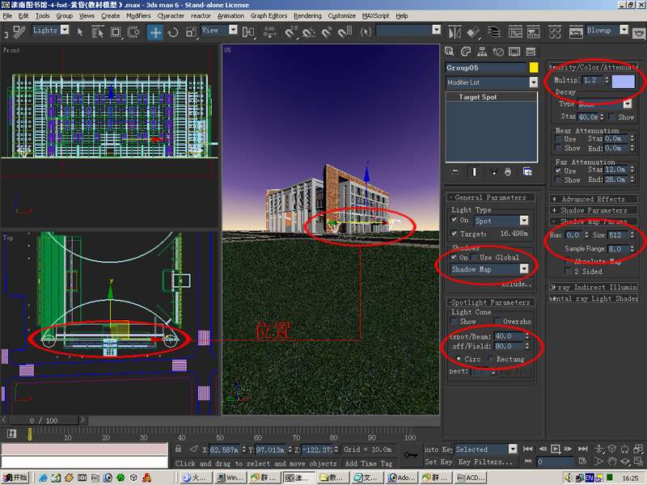Screen dimensions: 647x485
Task: Open the Modifier List dropdown
Action: coord(534,82)
